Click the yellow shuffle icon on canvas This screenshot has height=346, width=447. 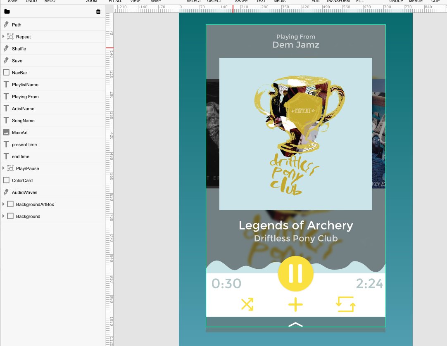pos(247,304)
